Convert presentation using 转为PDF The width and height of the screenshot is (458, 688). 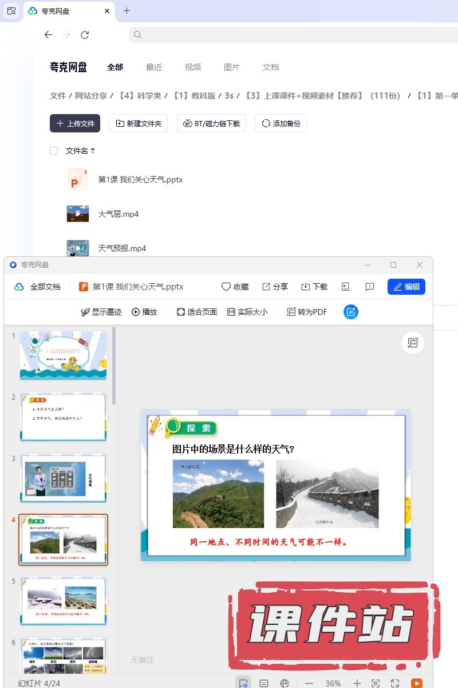pos(307,312)
